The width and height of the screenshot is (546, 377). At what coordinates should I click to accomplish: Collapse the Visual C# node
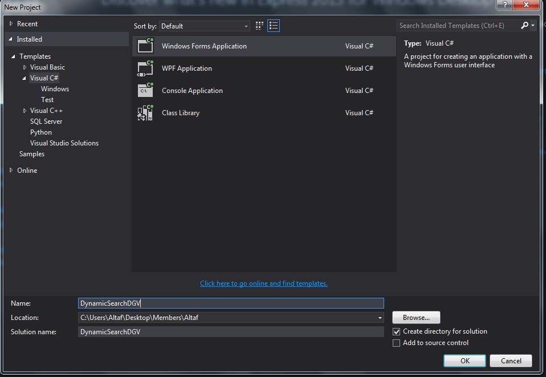point(24,78)
